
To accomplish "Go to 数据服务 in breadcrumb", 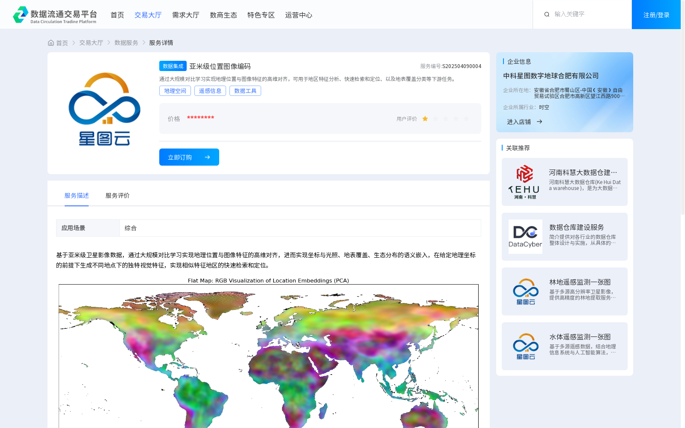I will pos(126,43).
